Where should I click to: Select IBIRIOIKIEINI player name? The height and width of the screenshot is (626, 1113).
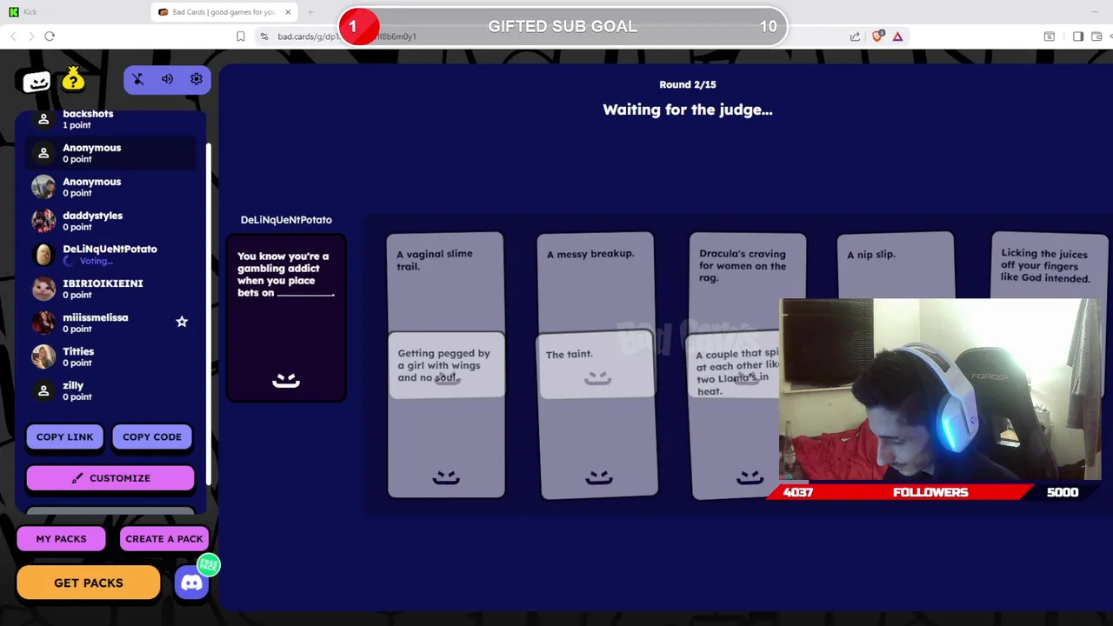[x=103, y=283]
